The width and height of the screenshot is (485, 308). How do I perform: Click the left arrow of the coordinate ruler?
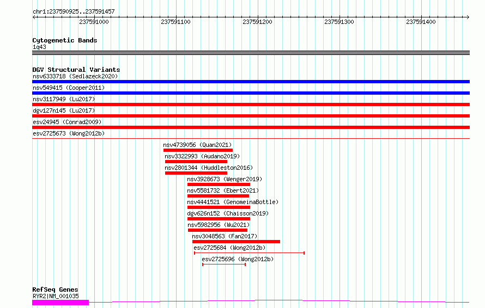pos(34,17)
